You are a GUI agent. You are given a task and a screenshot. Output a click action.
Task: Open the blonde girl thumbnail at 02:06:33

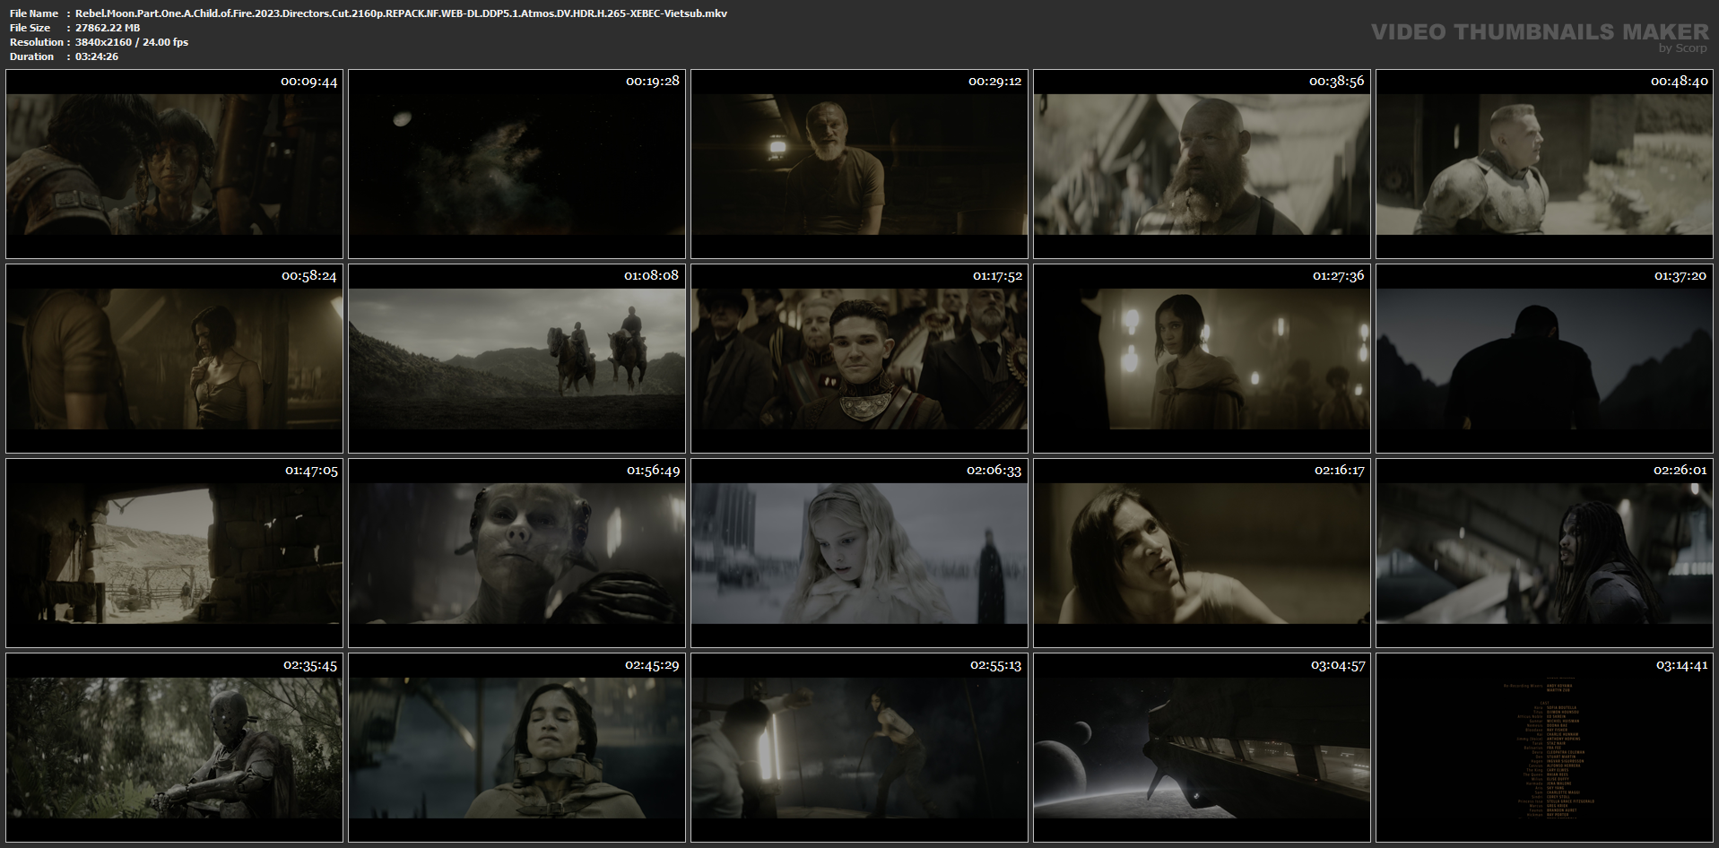[x=859, y=553]
